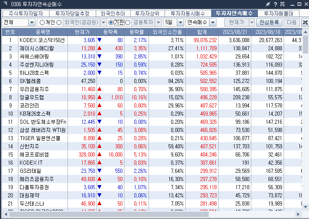309x219 pixels.
Task: Select the 금융투자 radio button
Action: point(128,22)
